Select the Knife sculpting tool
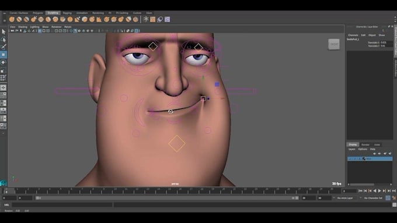Image resolution: width=397 pixels, height=223 pixels. pos(107,19)
